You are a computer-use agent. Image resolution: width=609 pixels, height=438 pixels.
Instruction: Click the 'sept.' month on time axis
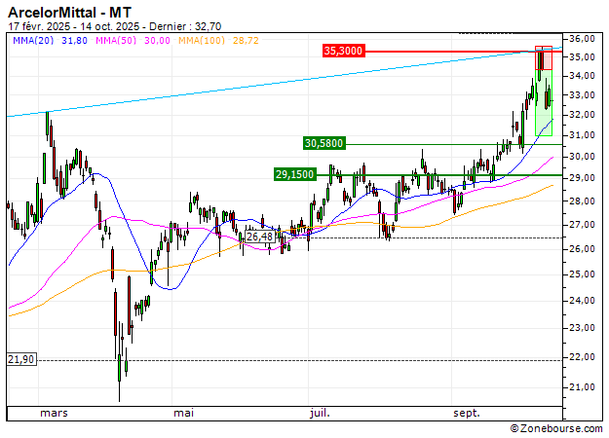coord(467,413)
